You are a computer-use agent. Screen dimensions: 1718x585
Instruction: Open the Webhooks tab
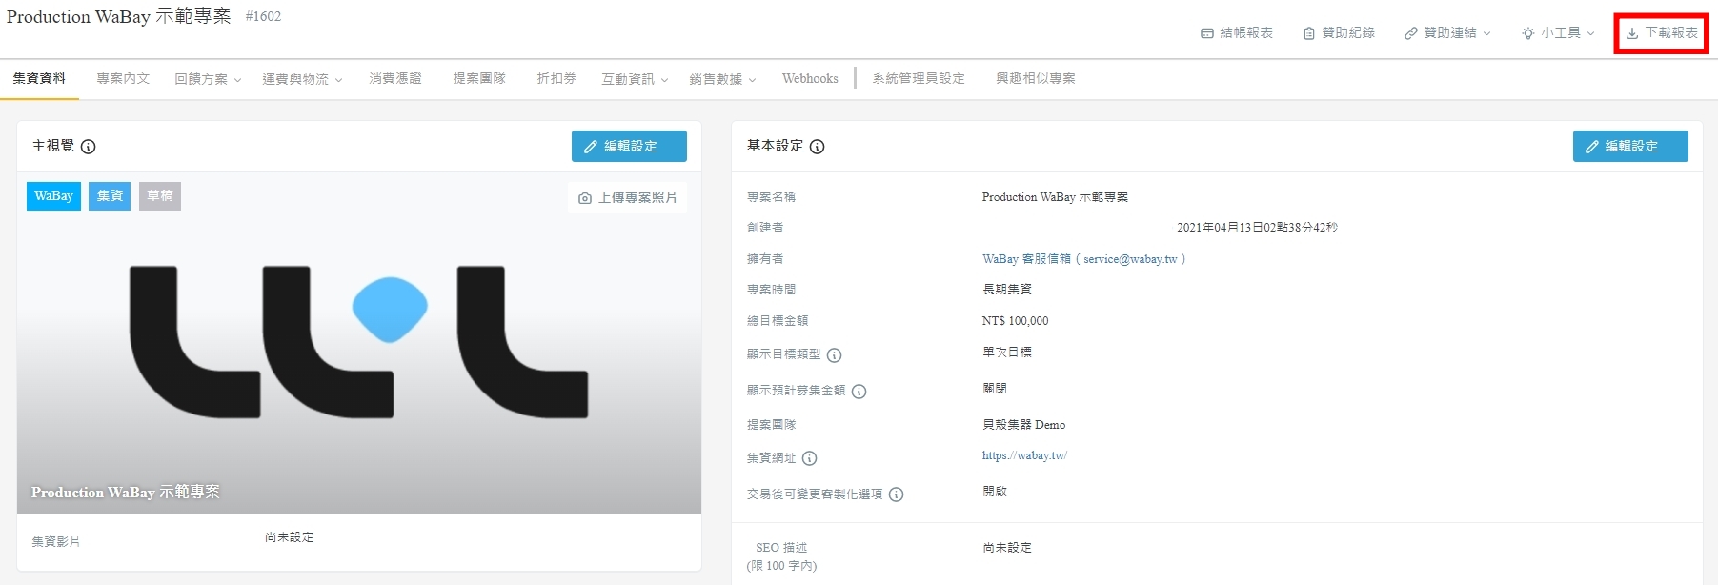pos(810,79)
